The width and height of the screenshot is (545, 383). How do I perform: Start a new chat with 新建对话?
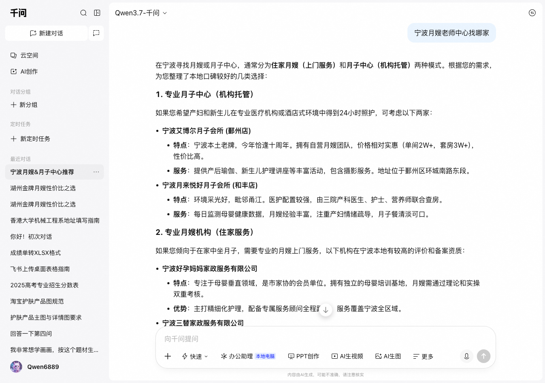46,33
